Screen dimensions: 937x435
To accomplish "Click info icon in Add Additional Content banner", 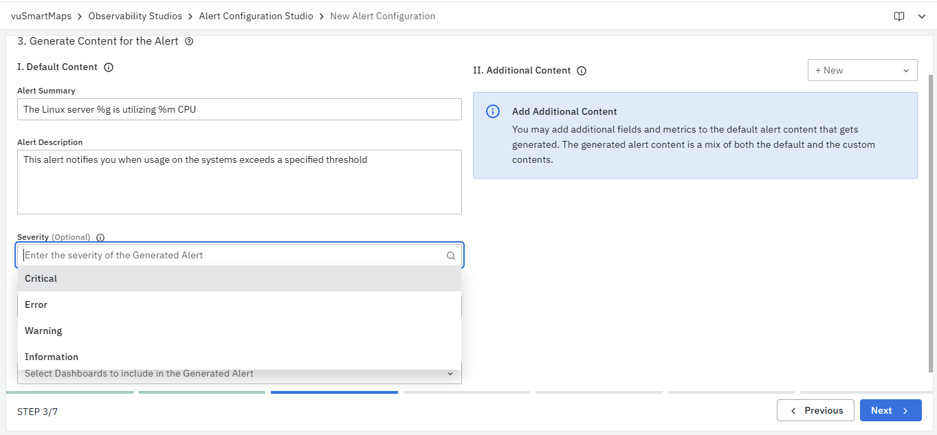I will click(493, 111).
